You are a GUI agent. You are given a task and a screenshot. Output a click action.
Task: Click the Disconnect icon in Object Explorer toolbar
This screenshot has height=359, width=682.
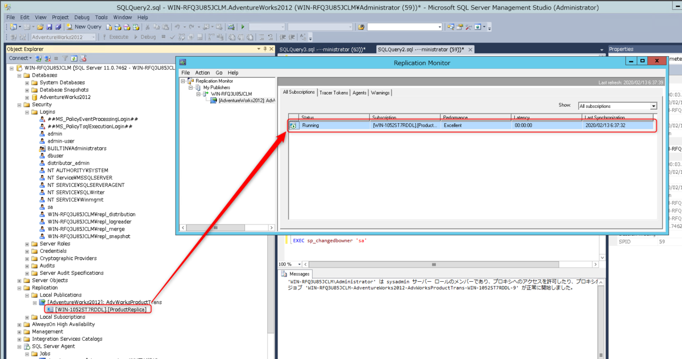click(48, 58)
